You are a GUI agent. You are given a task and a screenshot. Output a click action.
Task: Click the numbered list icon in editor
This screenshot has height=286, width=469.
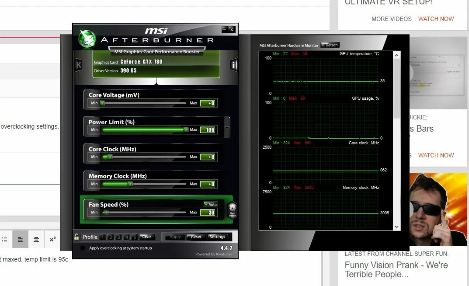pos(4,239)
